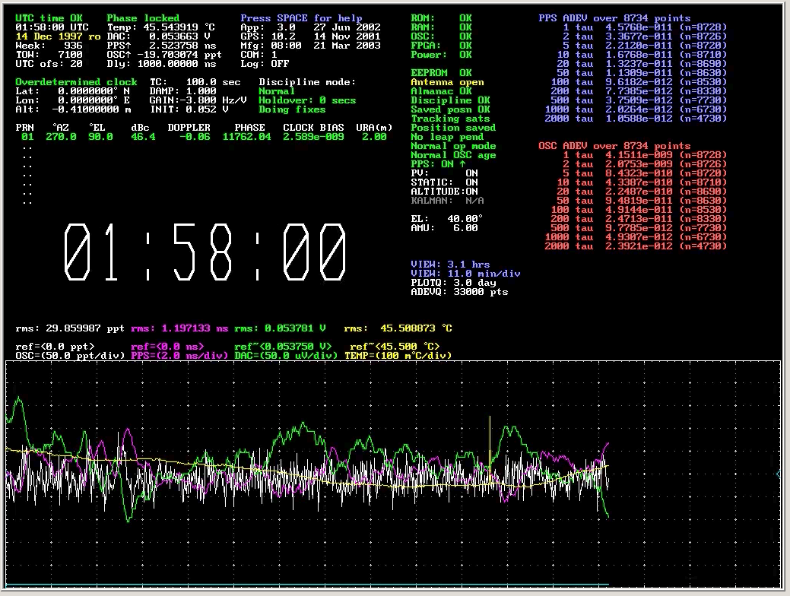Click the 'App: 3.0 27 Jun 2002' line
The width and height of the screenshot is (790, 596).
coord(310,27)
